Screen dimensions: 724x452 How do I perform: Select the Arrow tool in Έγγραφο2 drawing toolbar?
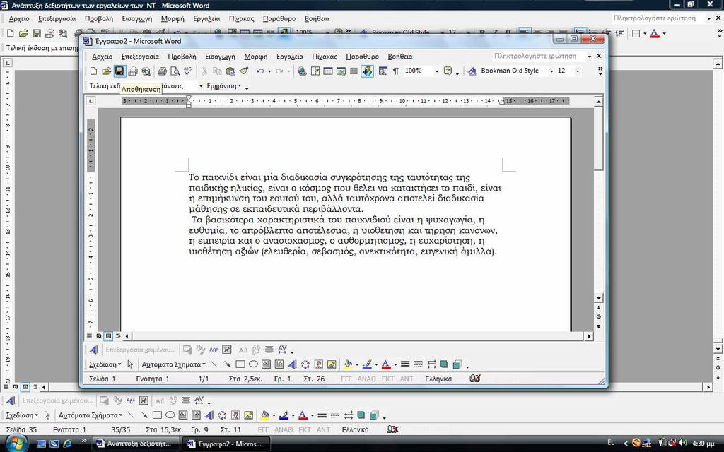227,364
